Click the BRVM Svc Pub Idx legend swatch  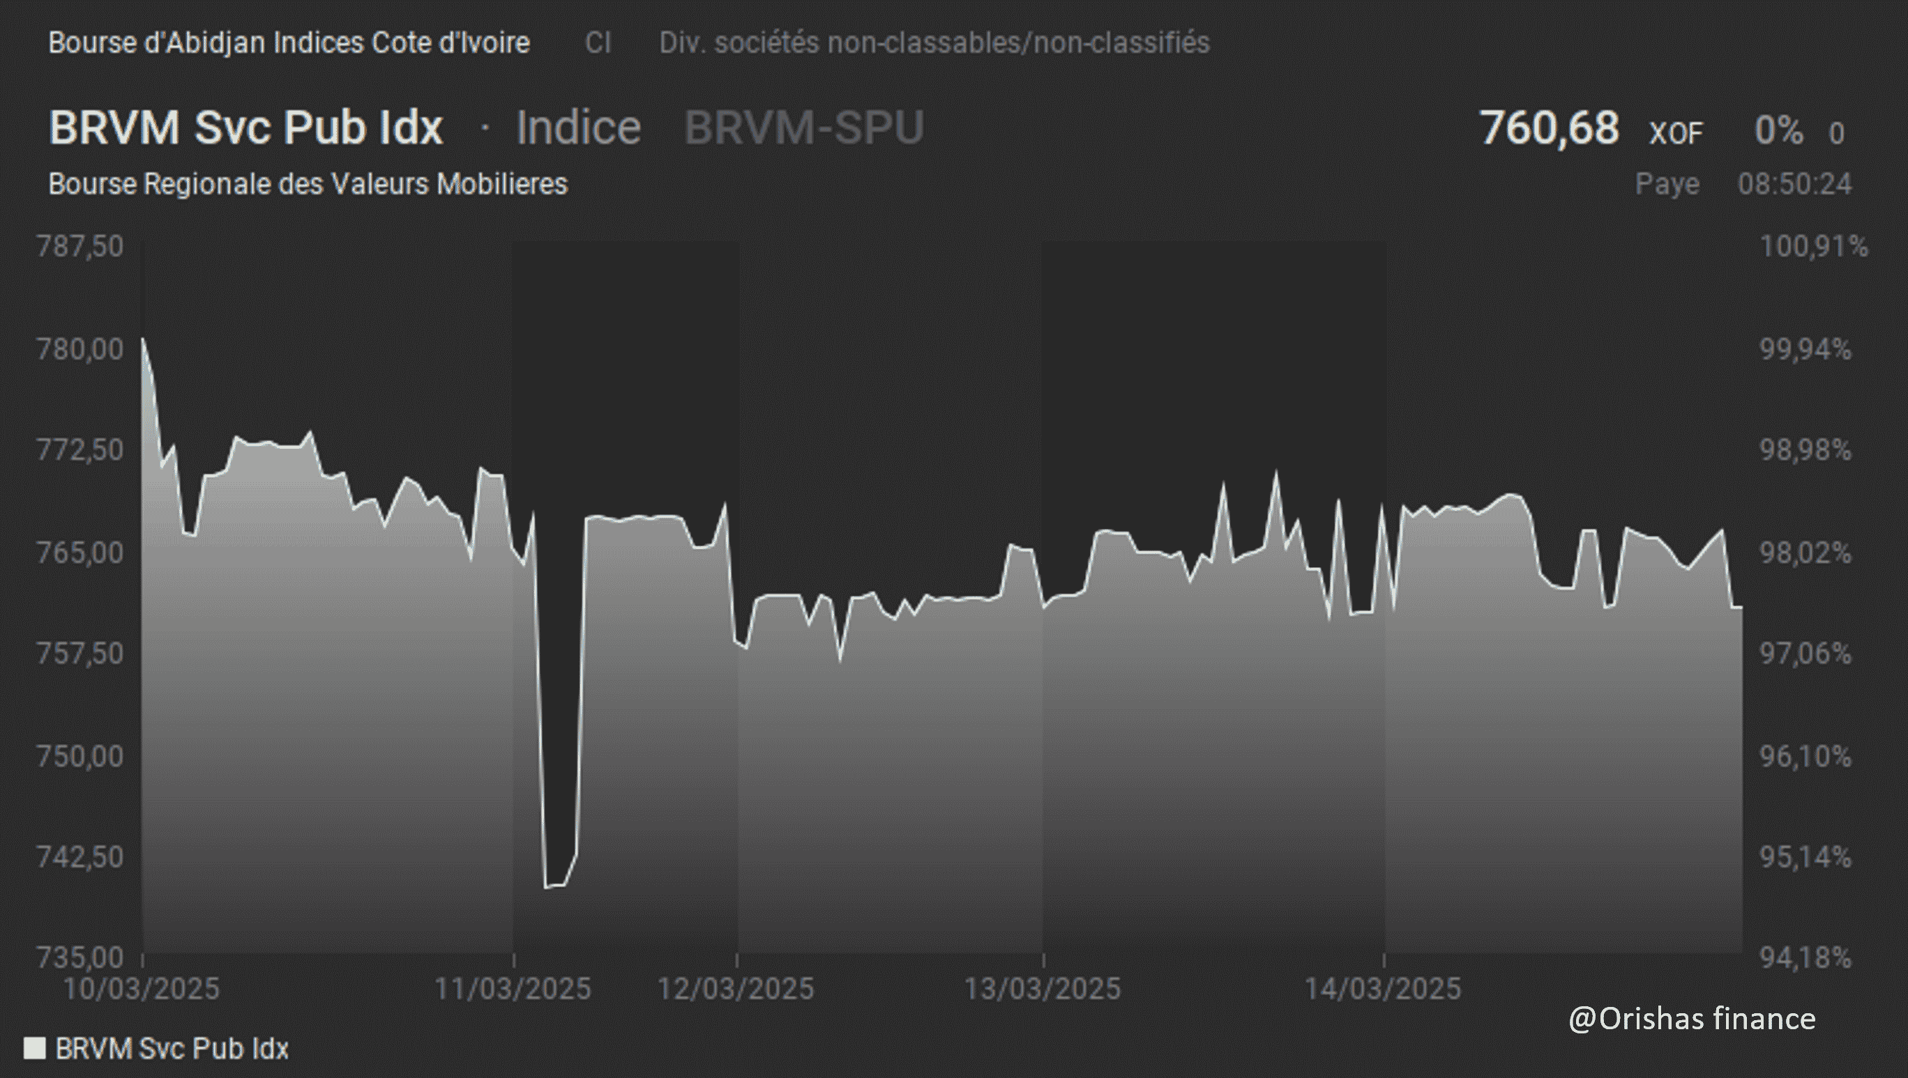(35, 1048)
